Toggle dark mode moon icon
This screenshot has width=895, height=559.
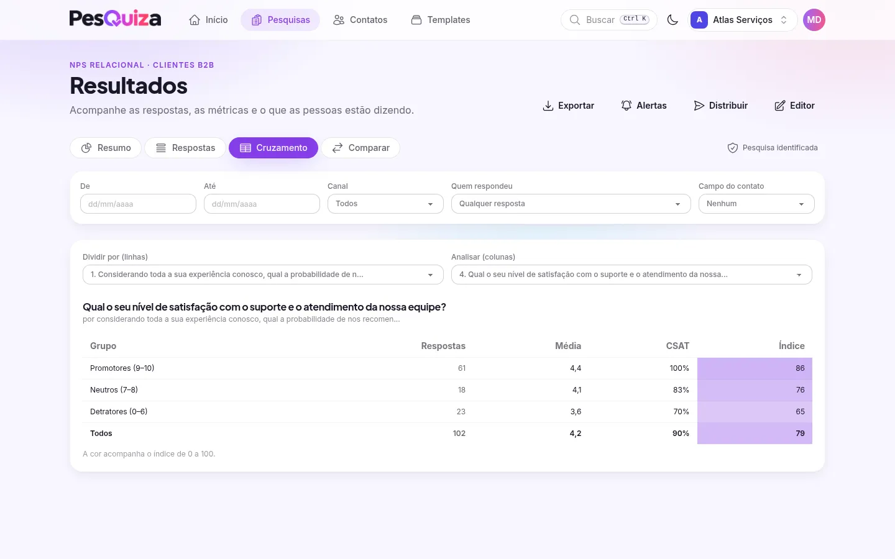(x=672, y=20)
